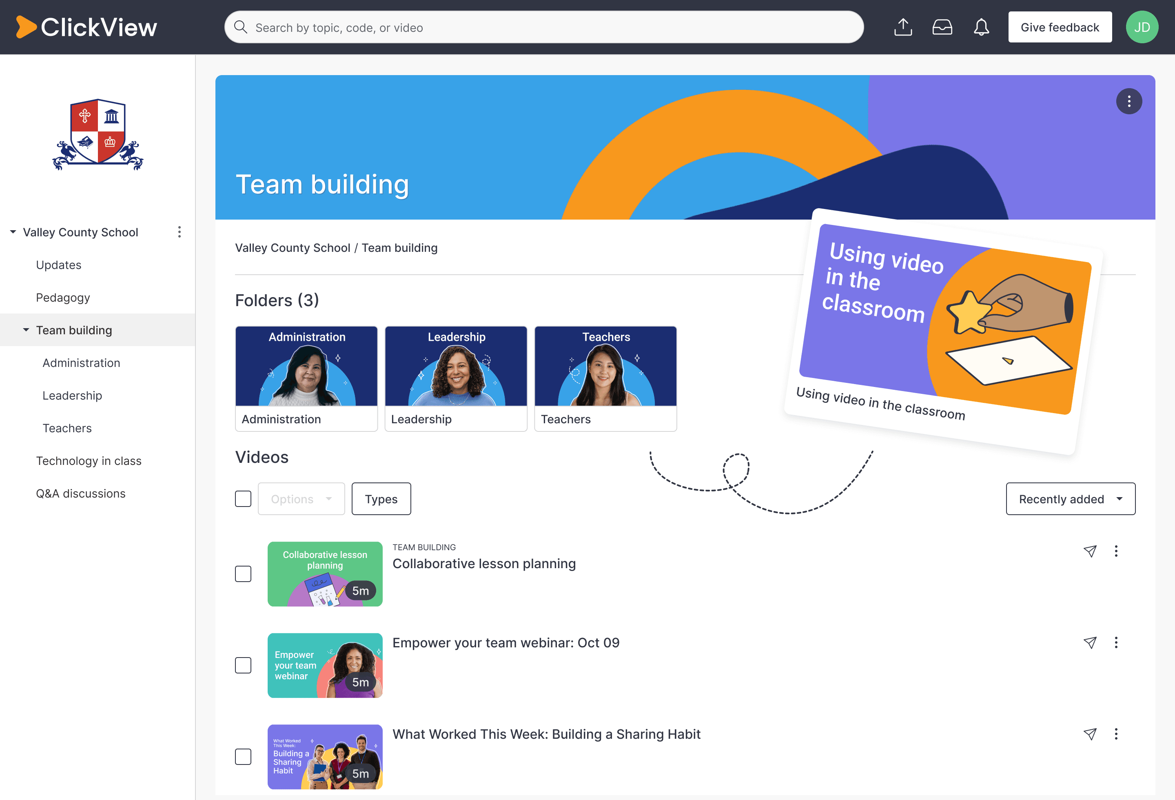Open the Types filter
1175x800 pixels.
click(x=381, y=499)
